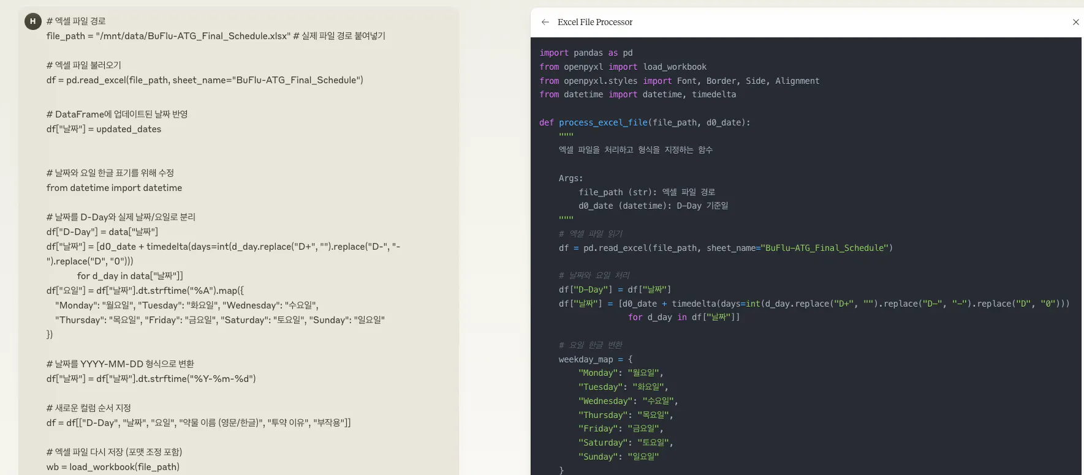Screen dimensions: 1084x475
Task: Click the 'df = df[["D-Day", "날짜"...' column order line
Action: click(x=199, y=422)
